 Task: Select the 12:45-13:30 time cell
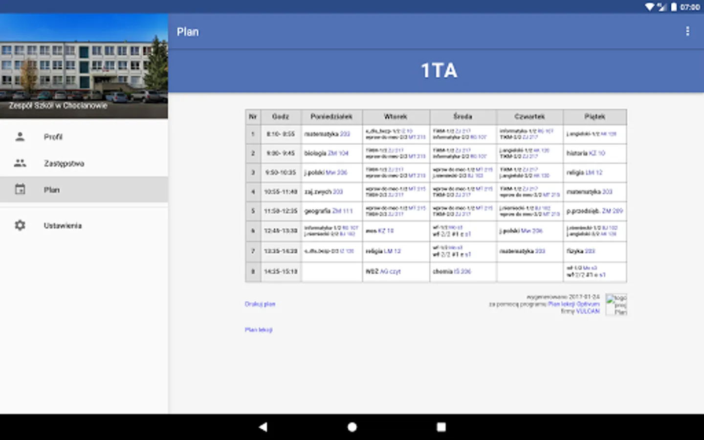point(281,231)
